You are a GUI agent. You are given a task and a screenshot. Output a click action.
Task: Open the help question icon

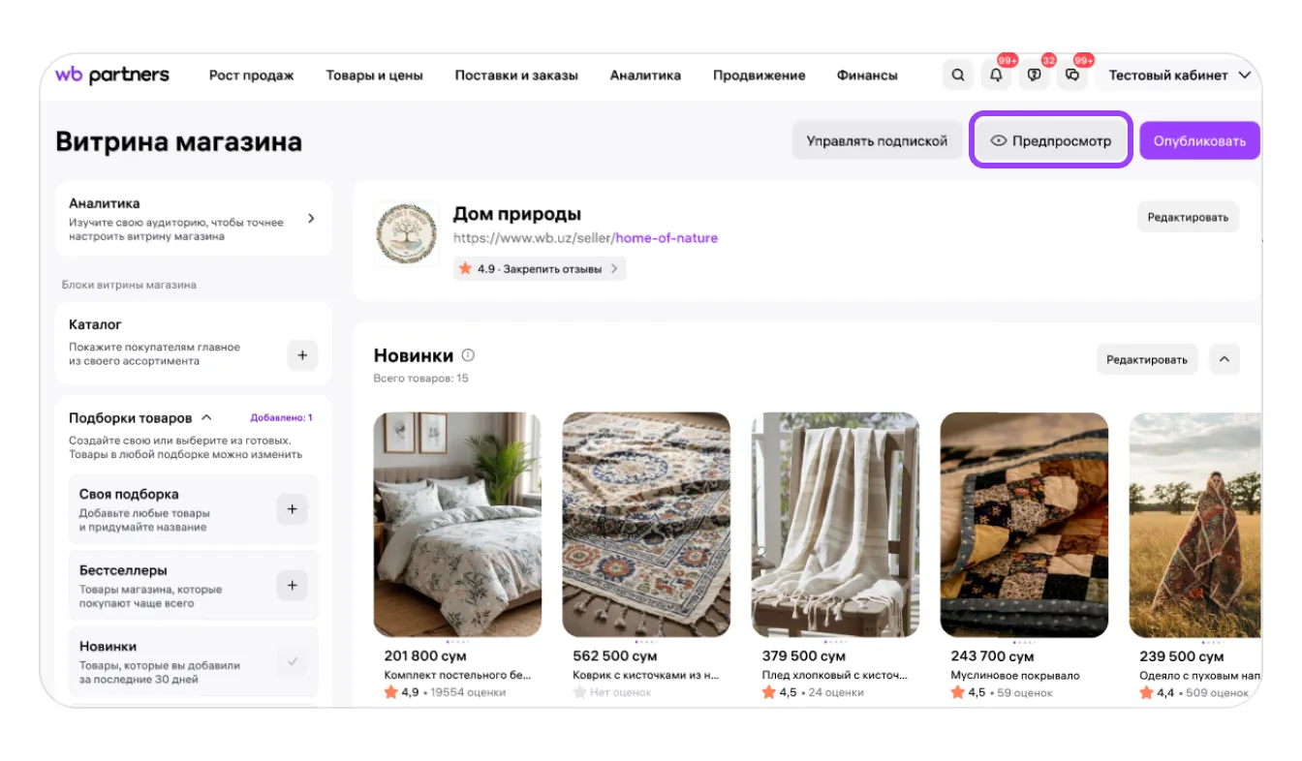pyautogui.click(x=1034, y=76)
